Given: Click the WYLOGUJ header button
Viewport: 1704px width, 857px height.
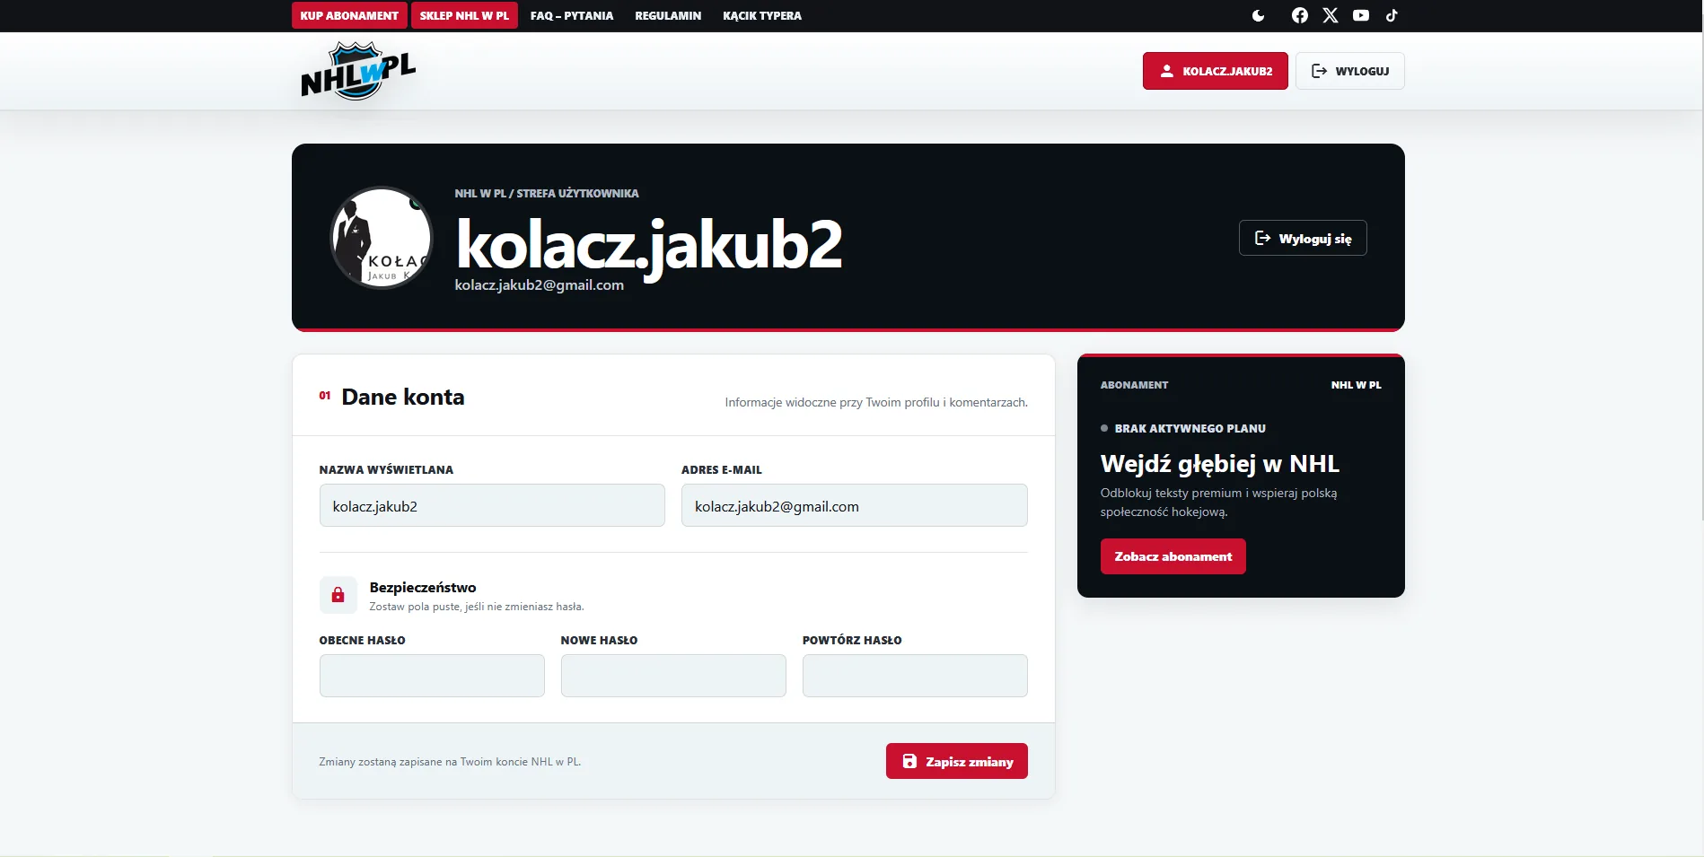Looking at the screenshot, I should [x=1350, y=71].
